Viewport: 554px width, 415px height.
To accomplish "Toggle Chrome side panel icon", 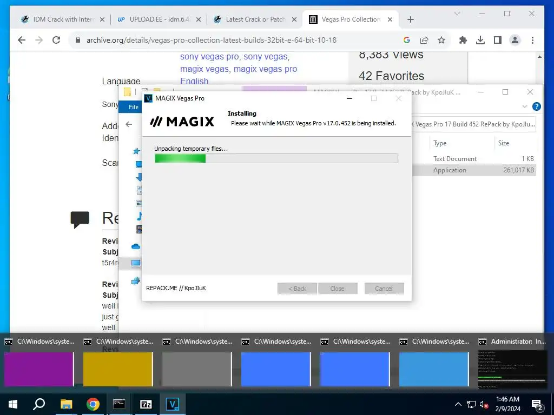I will click(498, 40).
